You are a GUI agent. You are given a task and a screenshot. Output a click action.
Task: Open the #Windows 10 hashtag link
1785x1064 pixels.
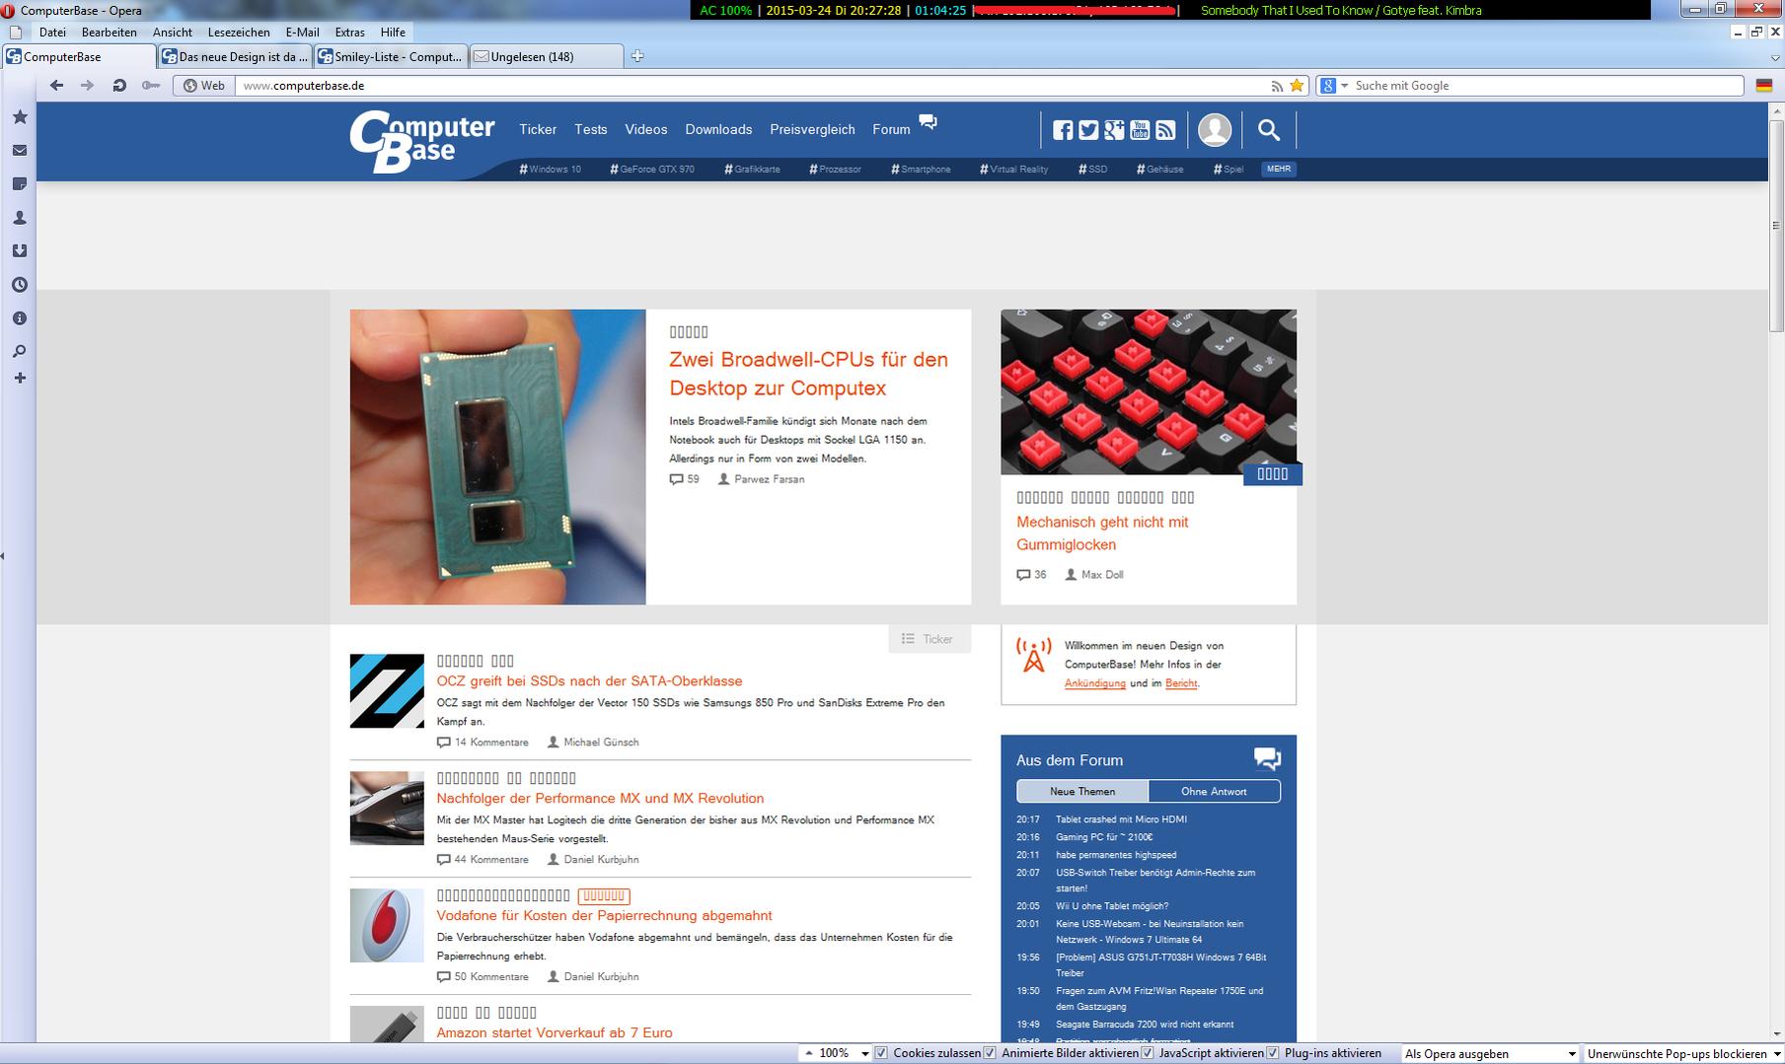coord(551,169)
